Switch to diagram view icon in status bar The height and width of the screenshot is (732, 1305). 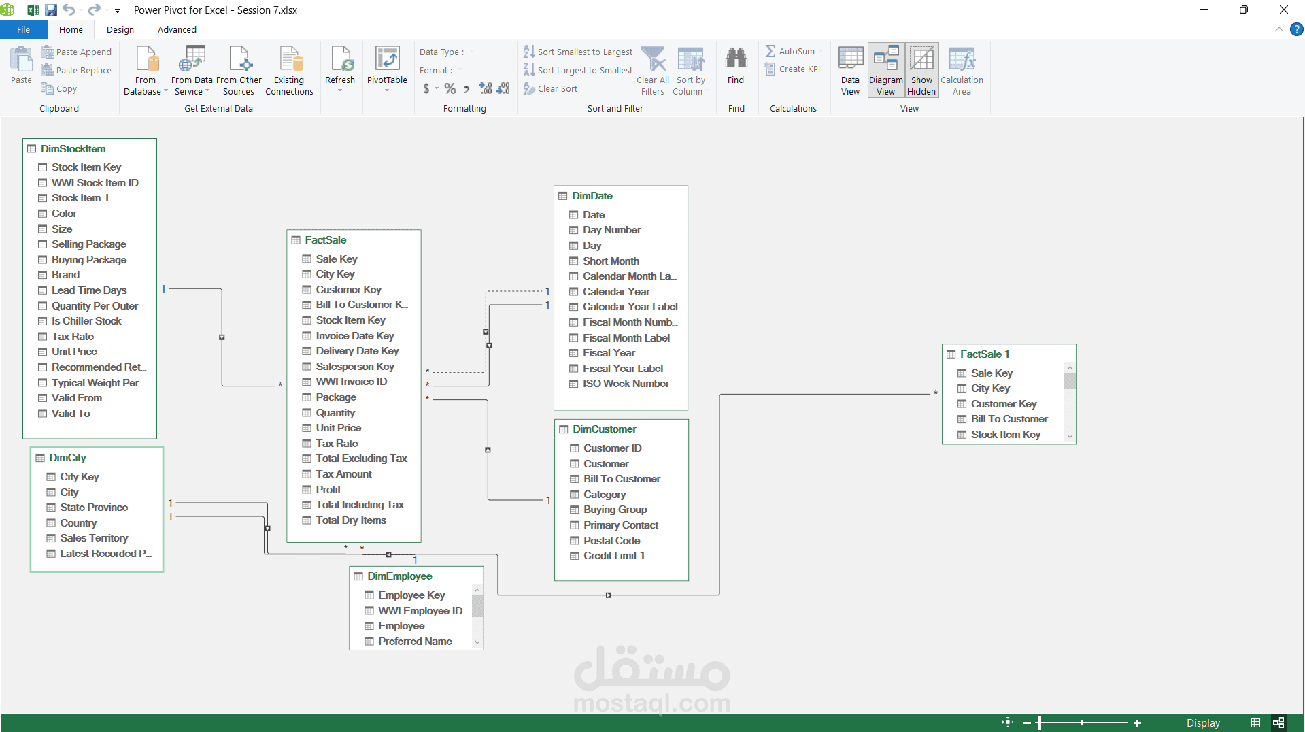tap(1278, 722)
